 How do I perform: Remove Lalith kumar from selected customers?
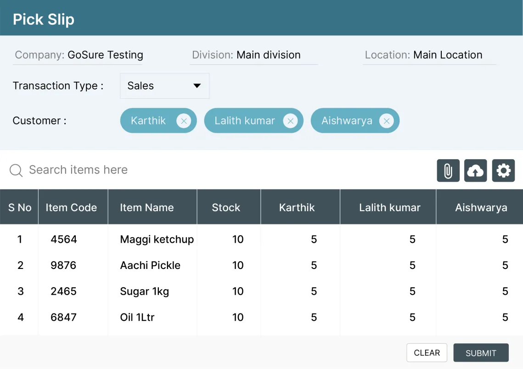290,121
